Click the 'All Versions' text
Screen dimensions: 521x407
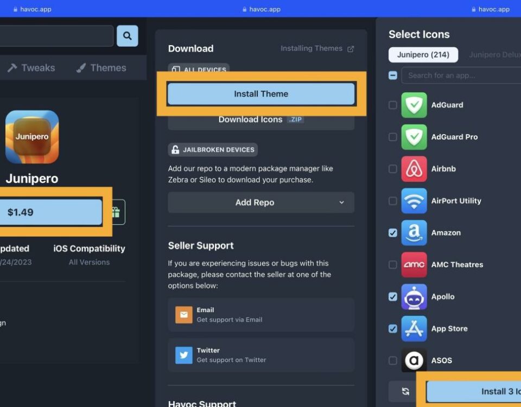[89, 262]
